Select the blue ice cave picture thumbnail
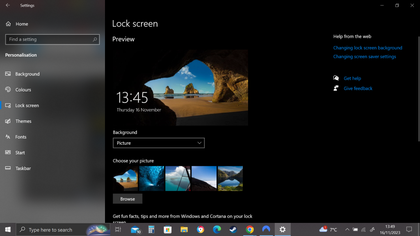This screenshot has height=236, width=420. pyautogui.click(x=151, y=178)
